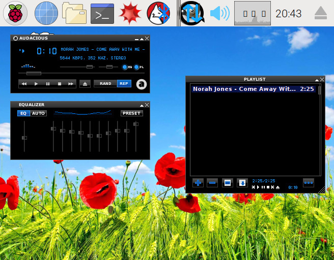Open the playlist's list options menu button
The width and height of the screenshot is (334, 260).
tap(308, 183)
